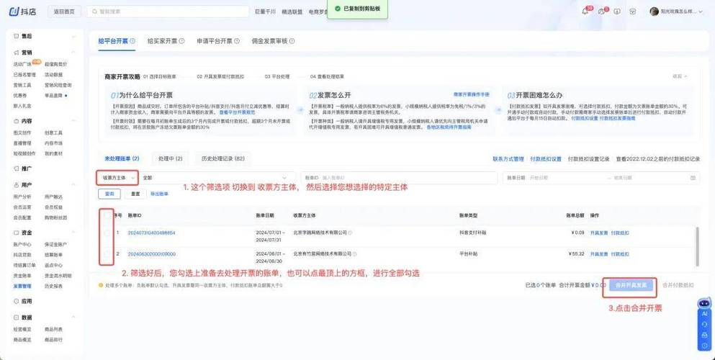Click 付款抵扣 for the ¥55.32 bill
715x360 pixels.
pyautogui.click(x=620, y=254)
